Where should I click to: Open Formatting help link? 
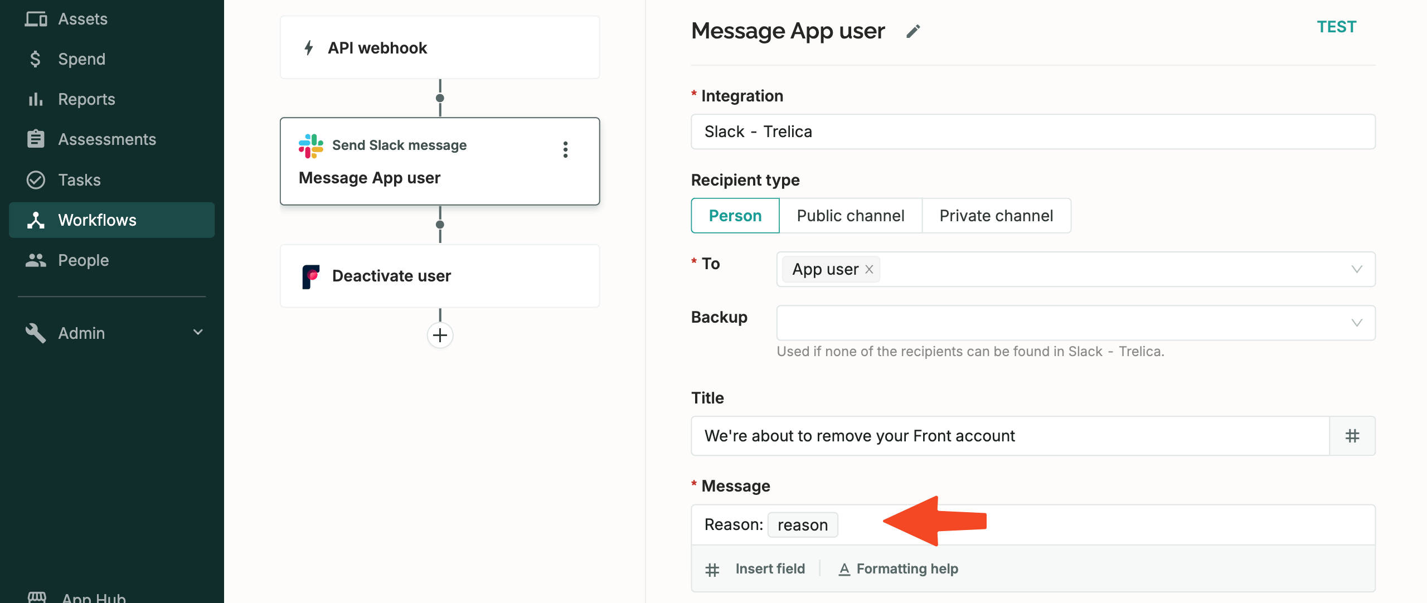(x=907, y=568)
